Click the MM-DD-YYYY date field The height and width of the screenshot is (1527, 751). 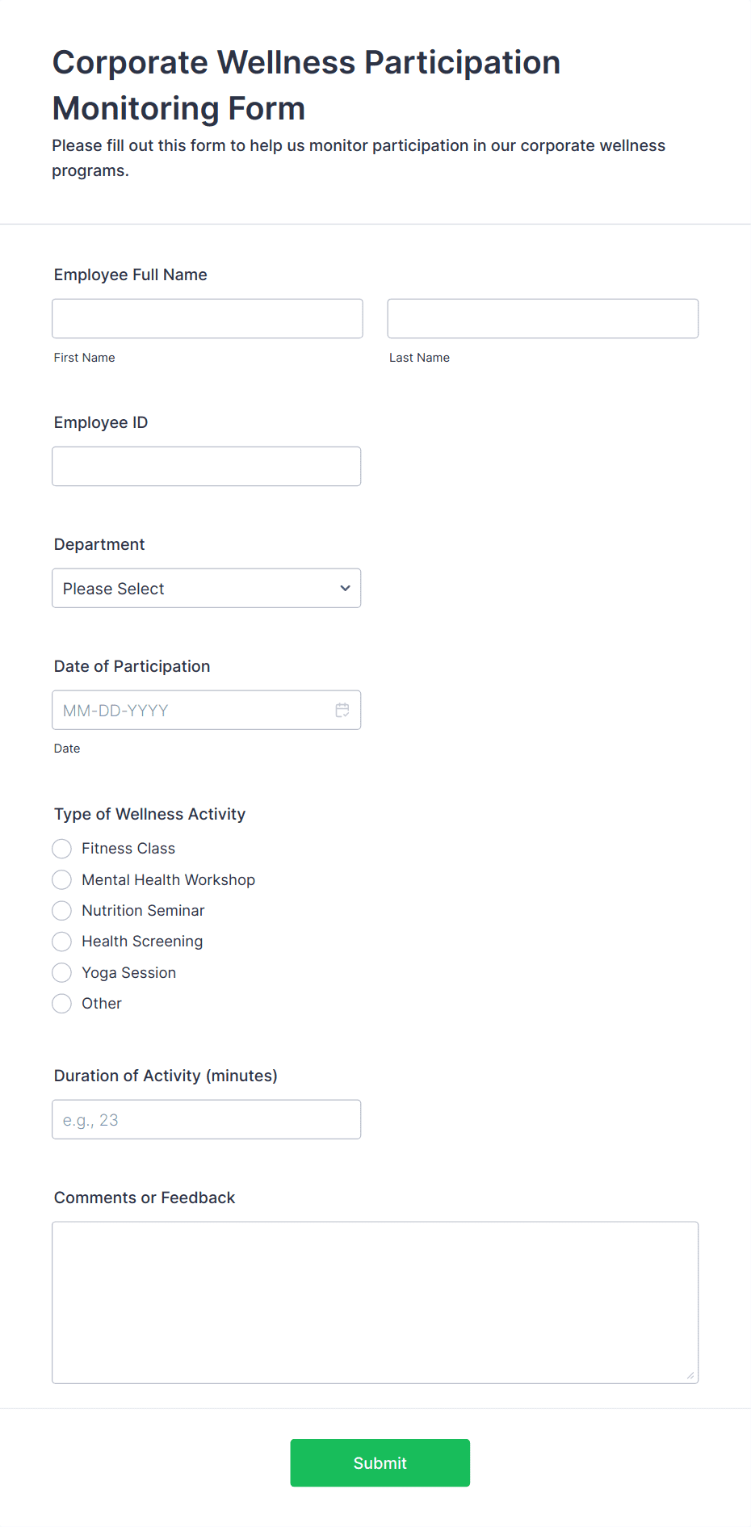(x=206, y=710)
